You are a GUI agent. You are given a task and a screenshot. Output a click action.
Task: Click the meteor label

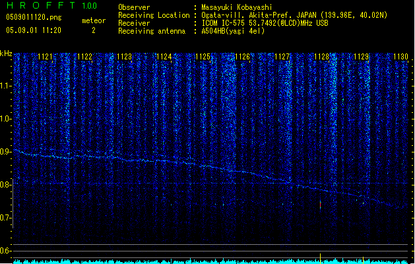point(94,20)
